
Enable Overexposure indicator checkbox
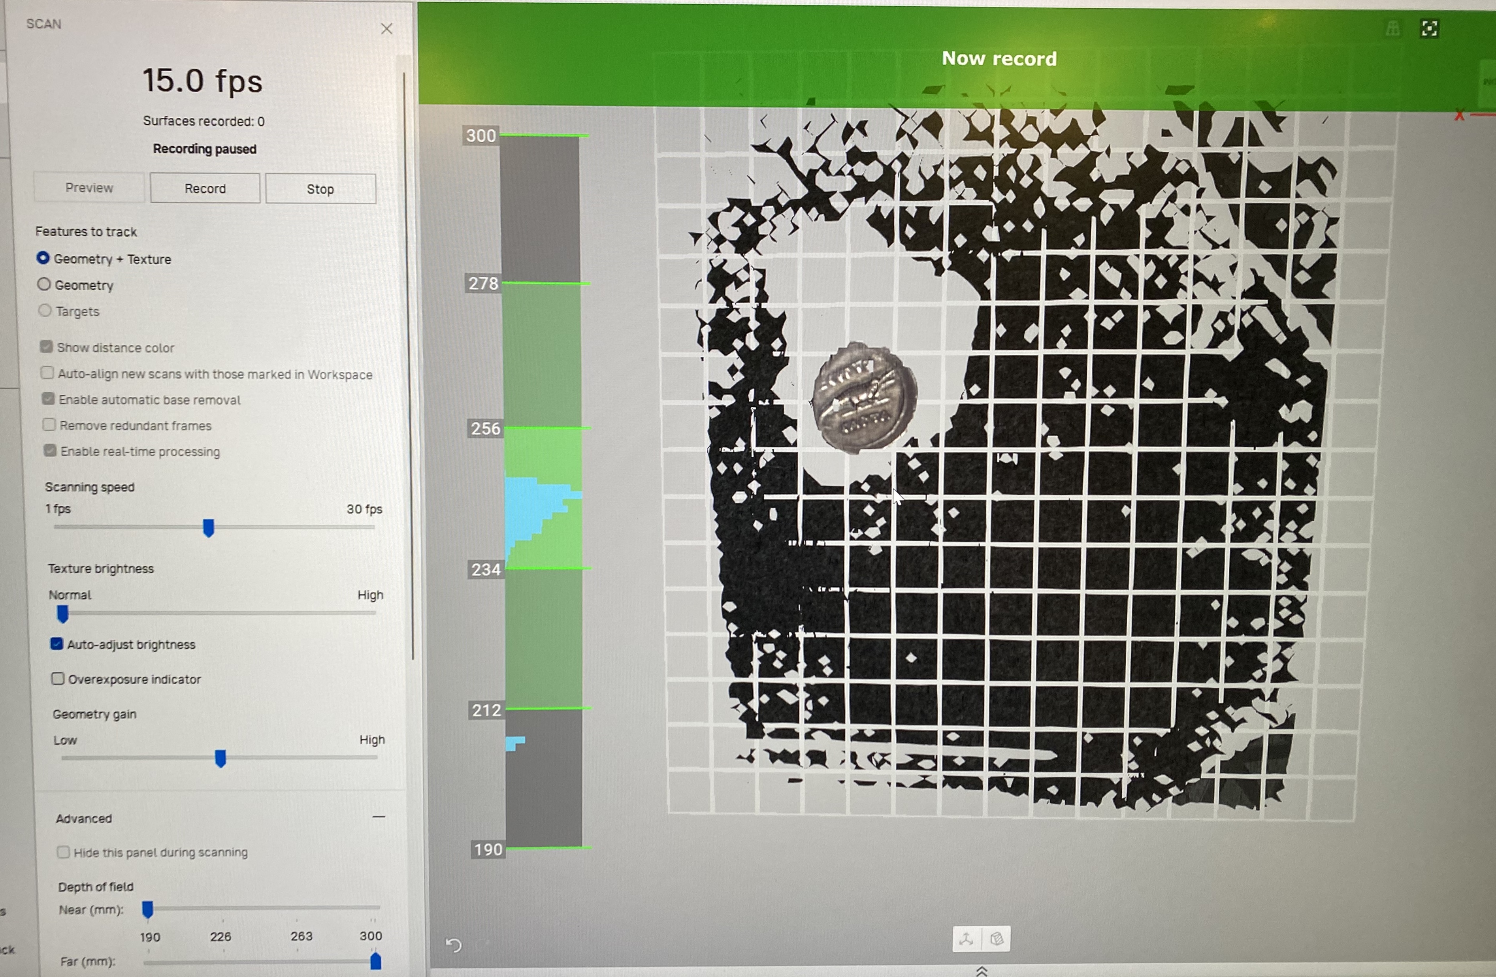click(x=58, y=679)
